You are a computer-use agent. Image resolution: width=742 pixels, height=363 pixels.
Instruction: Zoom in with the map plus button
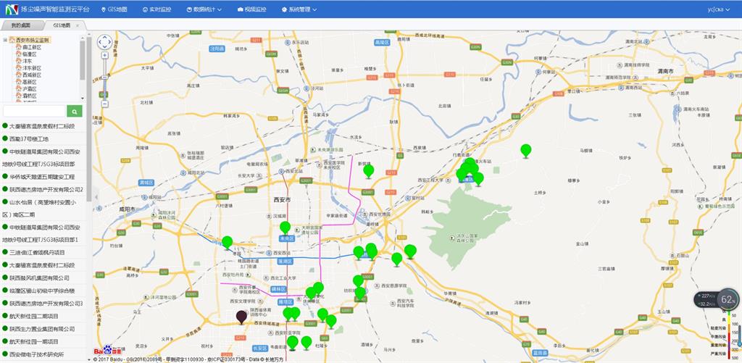point(104,55)
